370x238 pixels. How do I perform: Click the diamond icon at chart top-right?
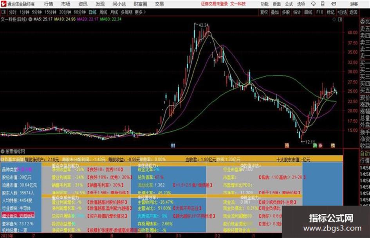tap(334, 20)
